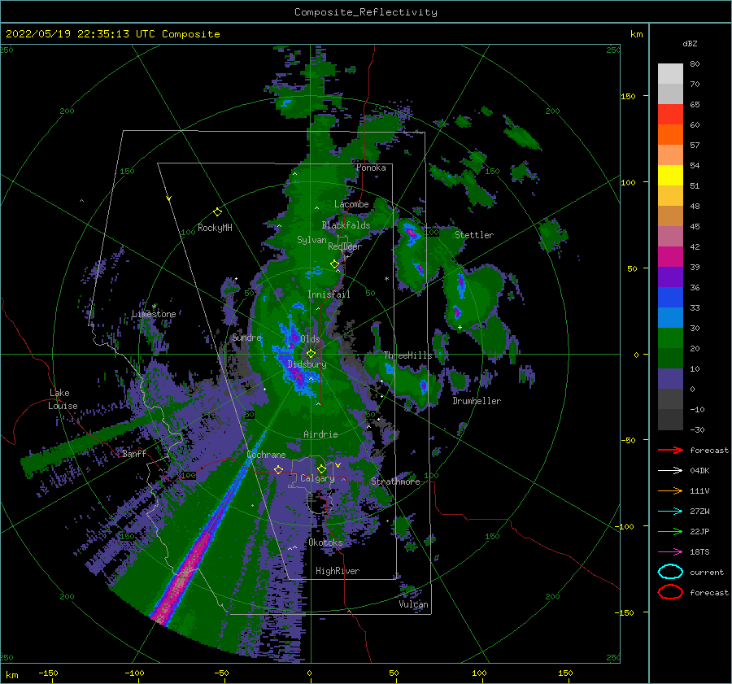Click yellow diamond marker above Calgary label

(x=321, y=468)
